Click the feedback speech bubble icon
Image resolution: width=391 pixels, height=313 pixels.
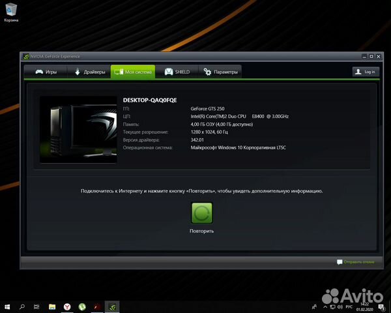tap(340, 262)
